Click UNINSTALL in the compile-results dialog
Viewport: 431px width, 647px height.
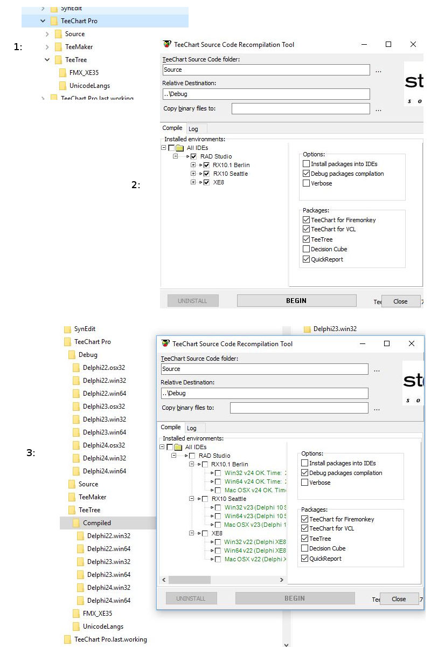point(191,598)
